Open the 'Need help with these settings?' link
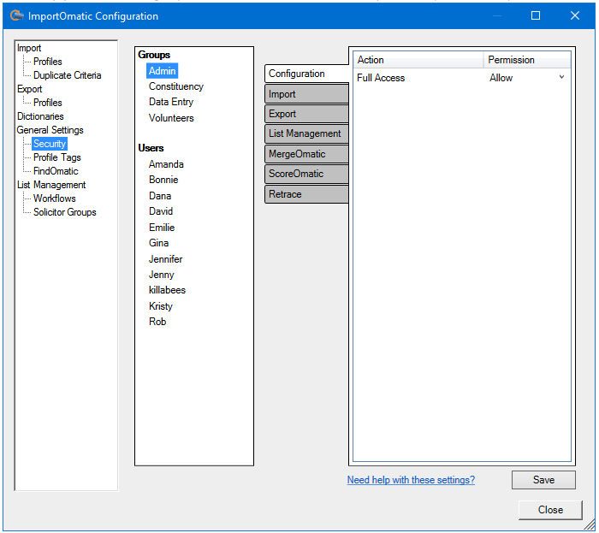 point(411,480)
